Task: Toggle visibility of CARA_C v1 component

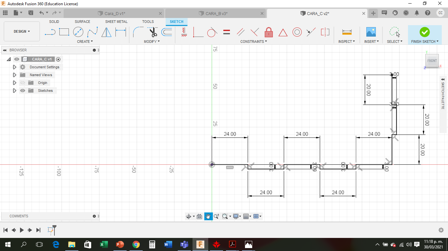Action: pyautogui.click(x=17, y=59)
